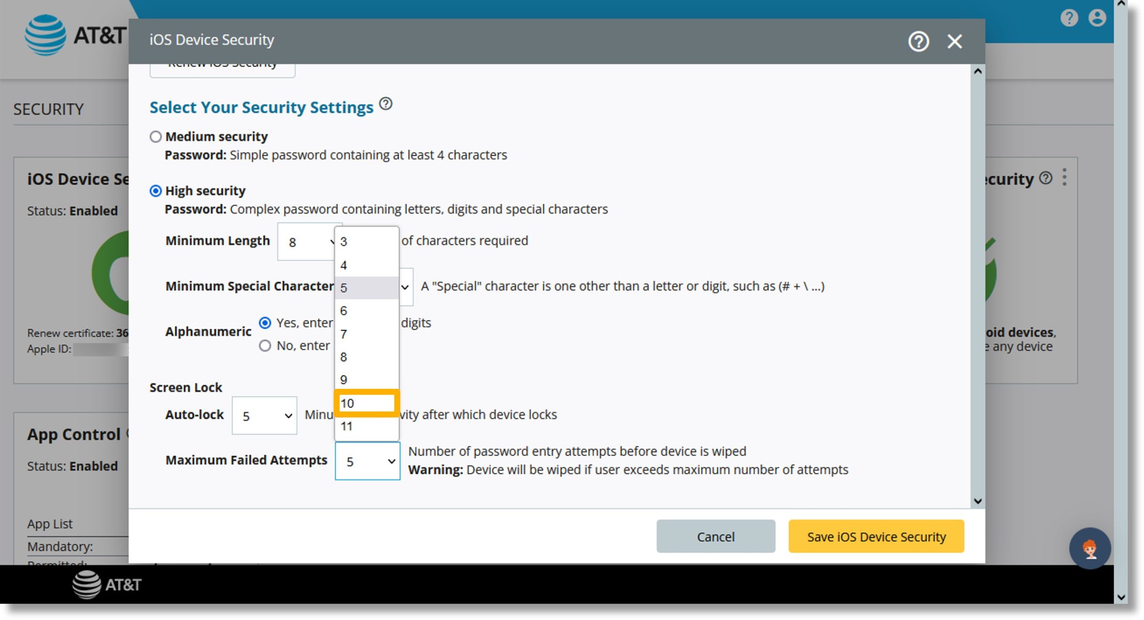The image size is (1144, 620).
Task: Click the SECURITY page heading
Action: [48, 109]
